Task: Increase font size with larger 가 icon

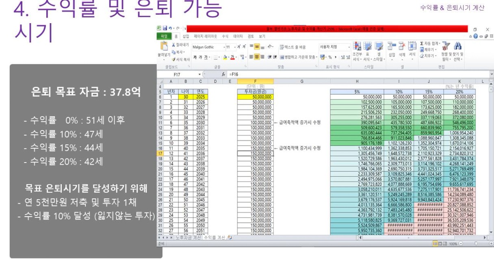Action: (x=238, y=47)
